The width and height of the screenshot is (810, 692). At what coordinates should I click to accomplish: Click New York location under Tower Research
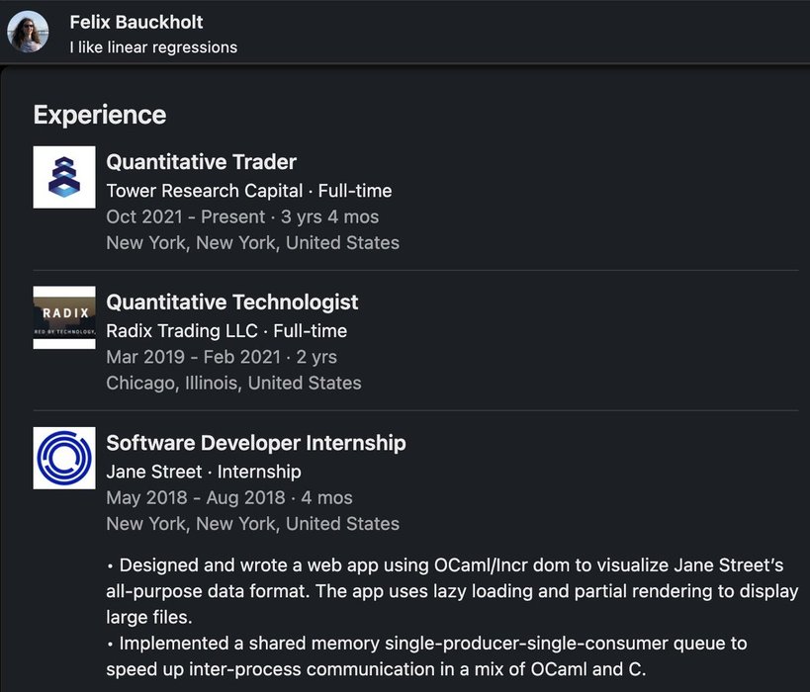[x=253, y=242]
